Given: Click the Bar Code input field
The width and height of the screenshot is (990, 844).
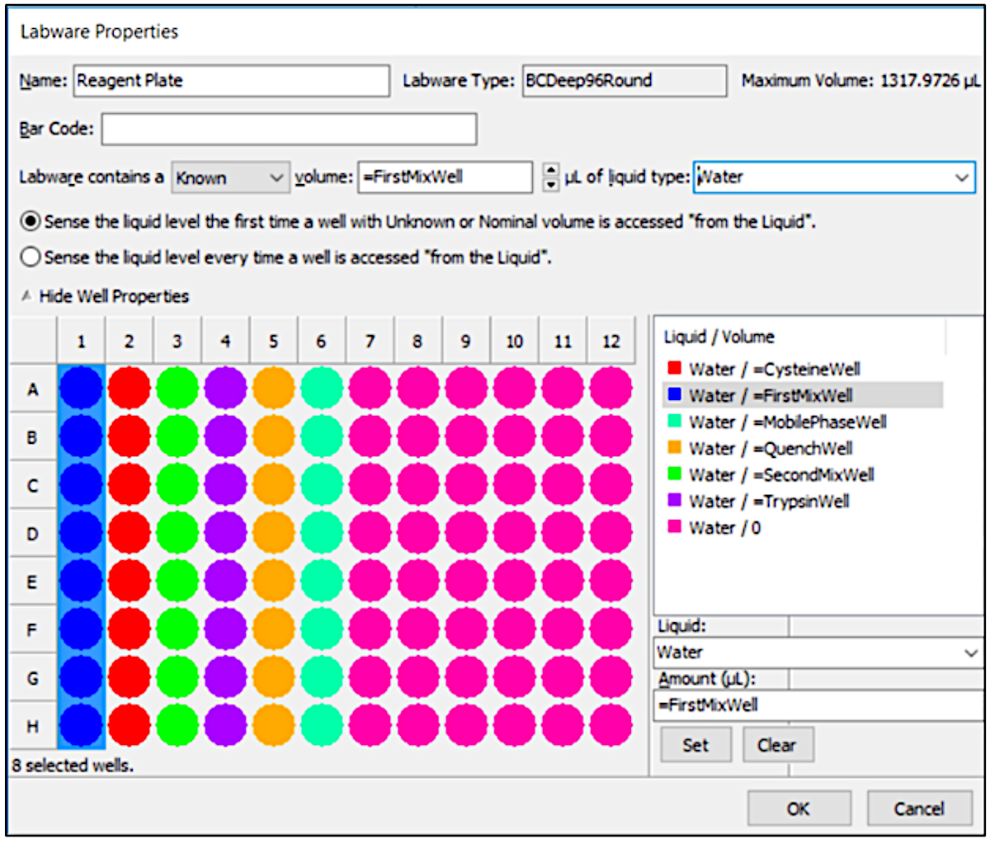Looking at the screenshot, I should click(289, 129).
